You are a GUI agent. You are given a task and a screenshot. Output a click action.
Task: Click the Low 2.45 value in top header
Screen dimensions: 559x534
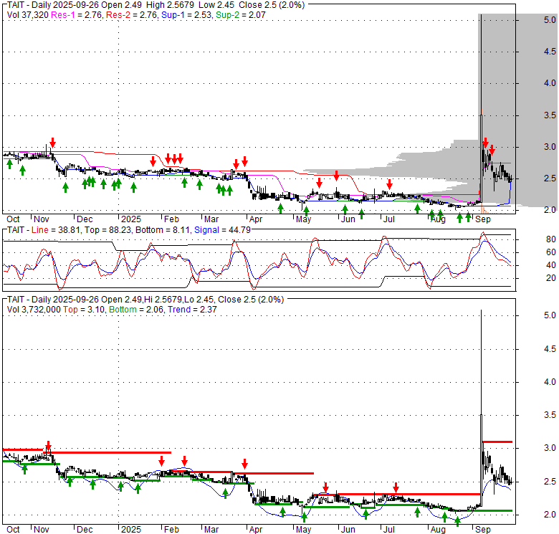coord(215,5)
